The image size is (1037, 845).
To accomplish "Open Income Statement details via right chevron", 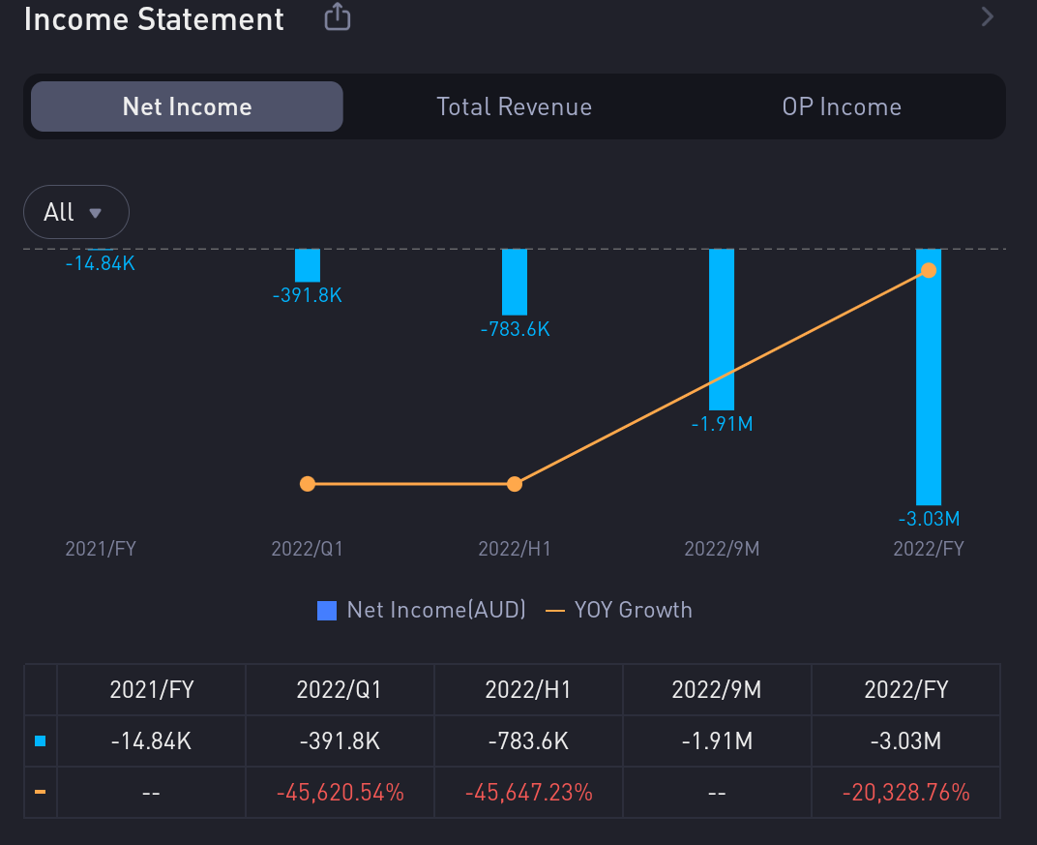I will tap(987, 16).
